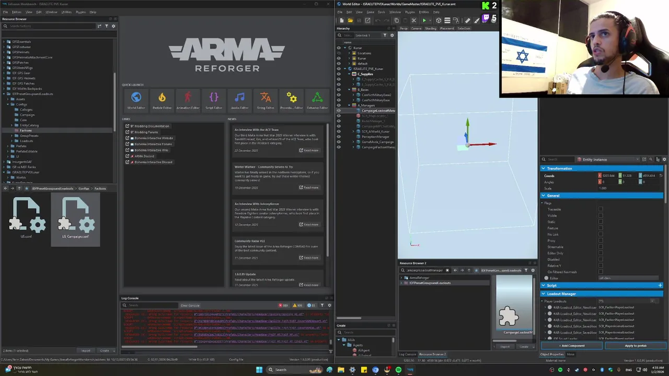669x376 pixels.
Task: Toggle the Disabled flag checkbox
Action: pos(601,260)
